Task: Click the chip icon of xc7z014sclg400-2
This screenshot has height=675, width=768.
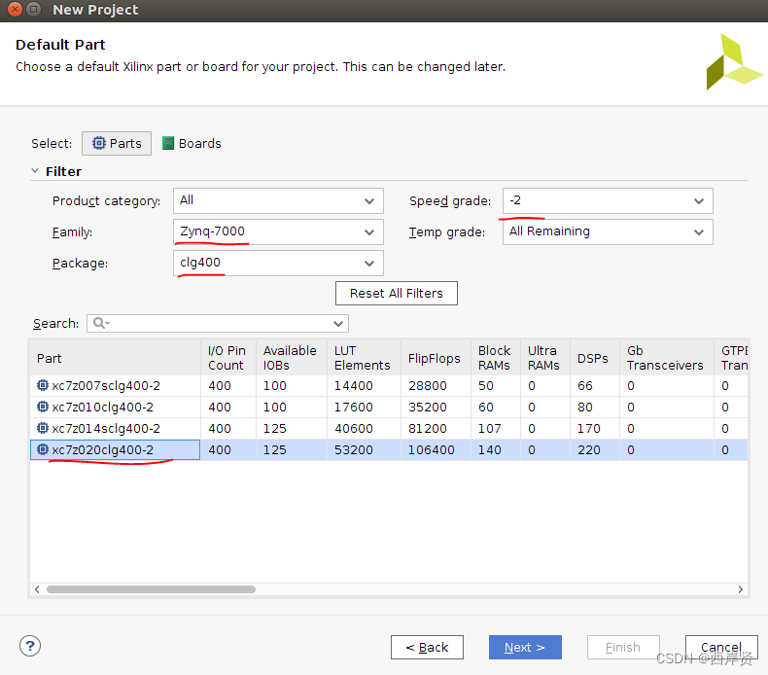Action: 43,428
